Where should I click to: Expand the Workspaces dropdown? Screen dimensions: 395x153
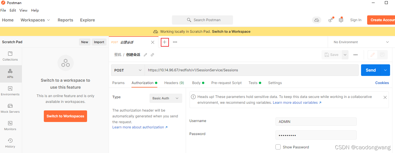point(35,20)
